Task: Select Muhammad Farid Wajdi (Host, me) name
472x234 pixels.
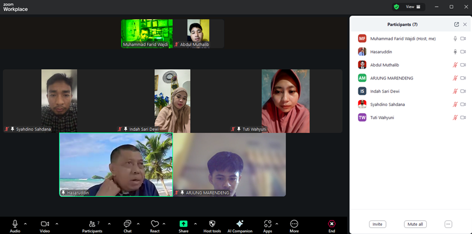Action: pyautogui.click(x=403, y=39)
